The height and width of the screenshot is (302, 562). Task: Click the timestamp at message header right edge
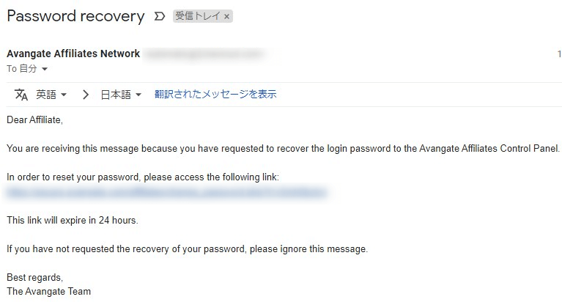coord(559,54)
